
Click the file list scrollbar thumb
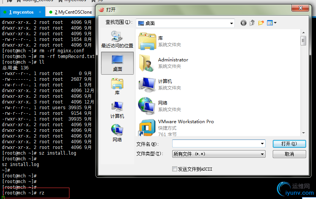[x=303, y=41]
